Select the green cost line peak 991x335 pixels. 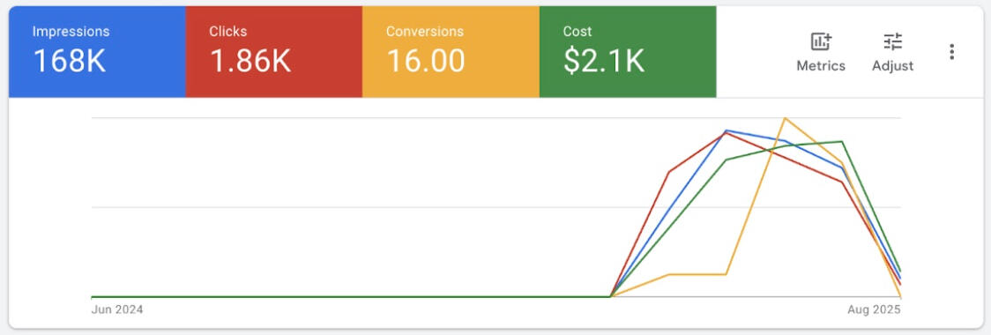coord(842,142)
